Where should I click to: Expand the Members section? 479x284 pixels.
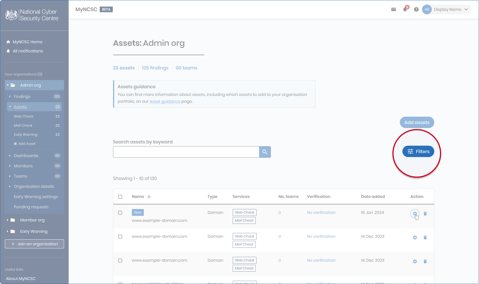pos(10,166)
